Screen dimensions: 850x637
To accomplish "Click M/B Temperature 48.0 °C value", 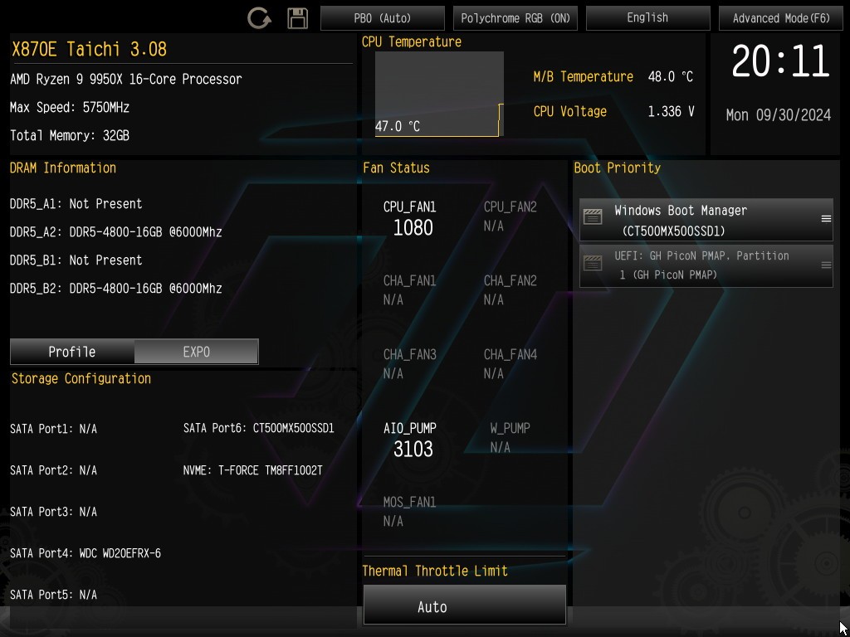I will click(671, 77).
